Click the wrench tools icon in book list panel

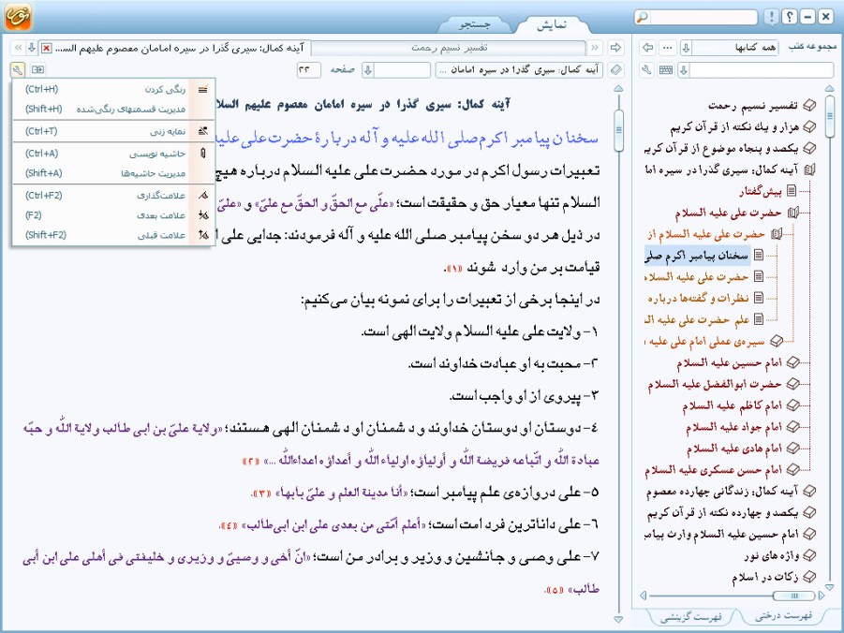click(x=647, y=70)
